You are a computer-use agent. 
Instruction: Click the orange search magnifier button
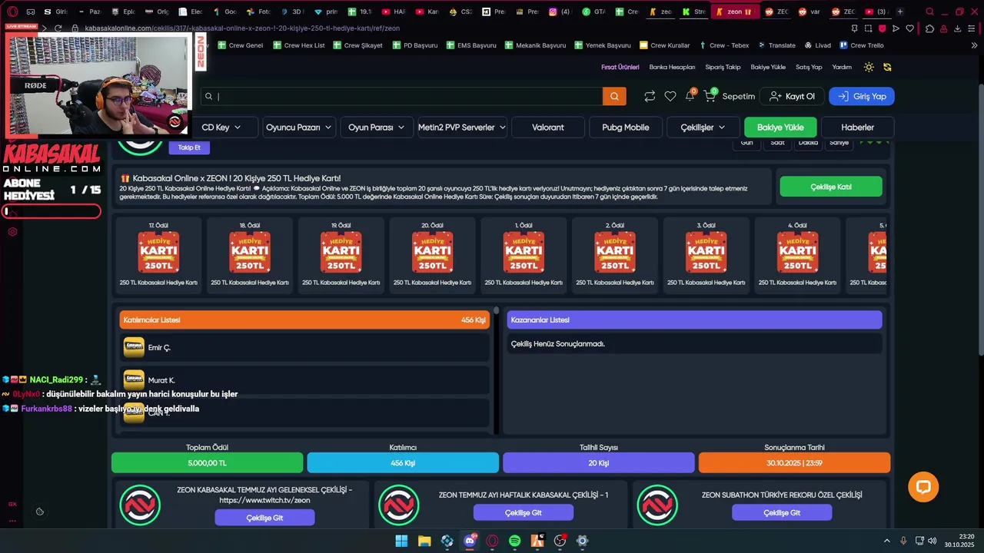[614, 96]
